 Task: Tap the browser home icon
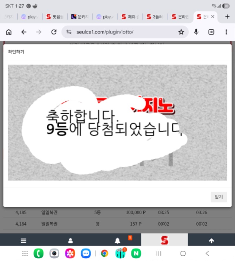pos(9,32)
